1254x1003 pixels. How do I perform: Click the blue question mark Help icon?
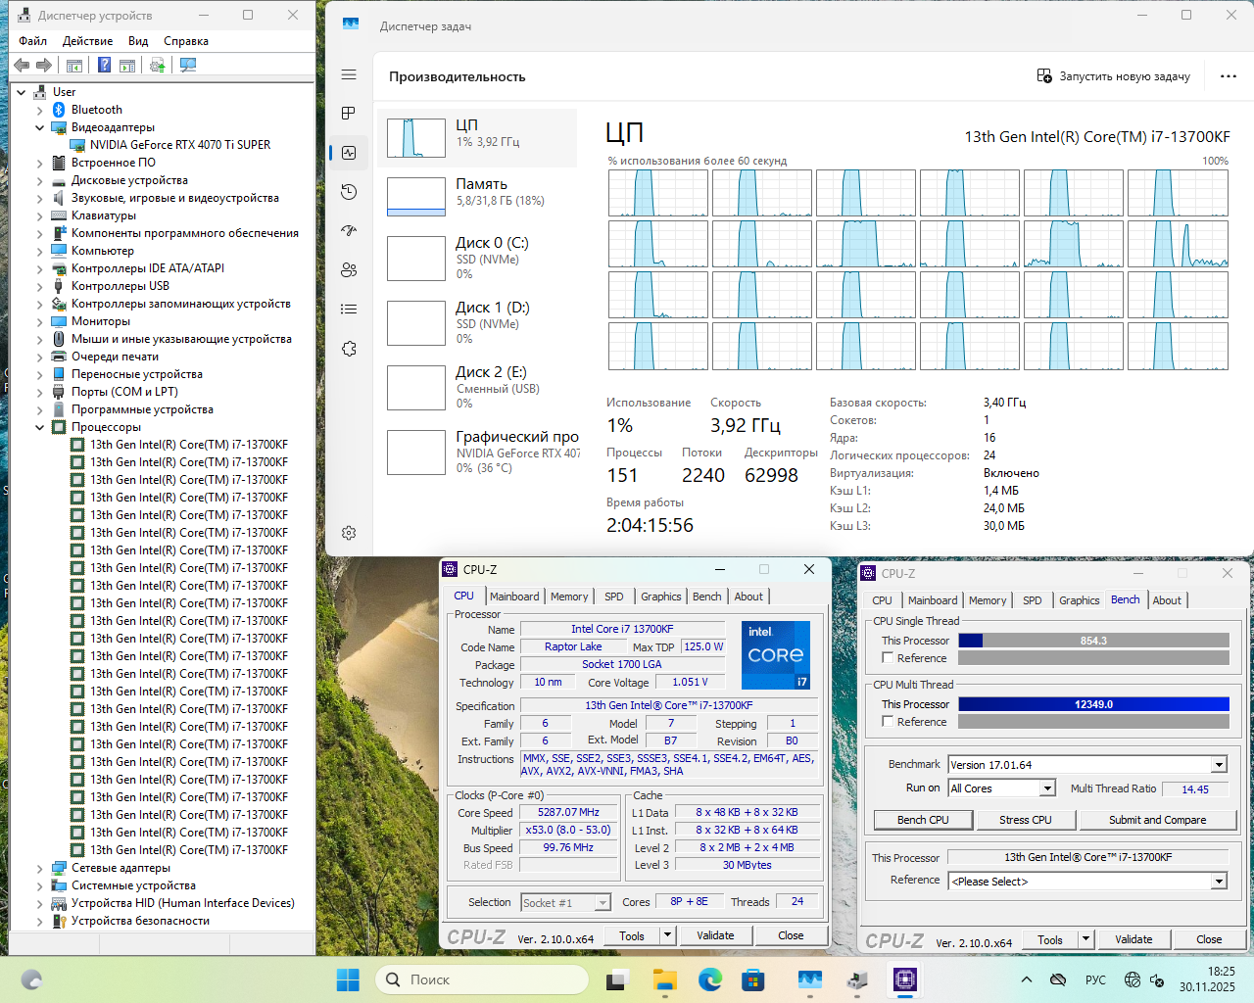(105, 66)
